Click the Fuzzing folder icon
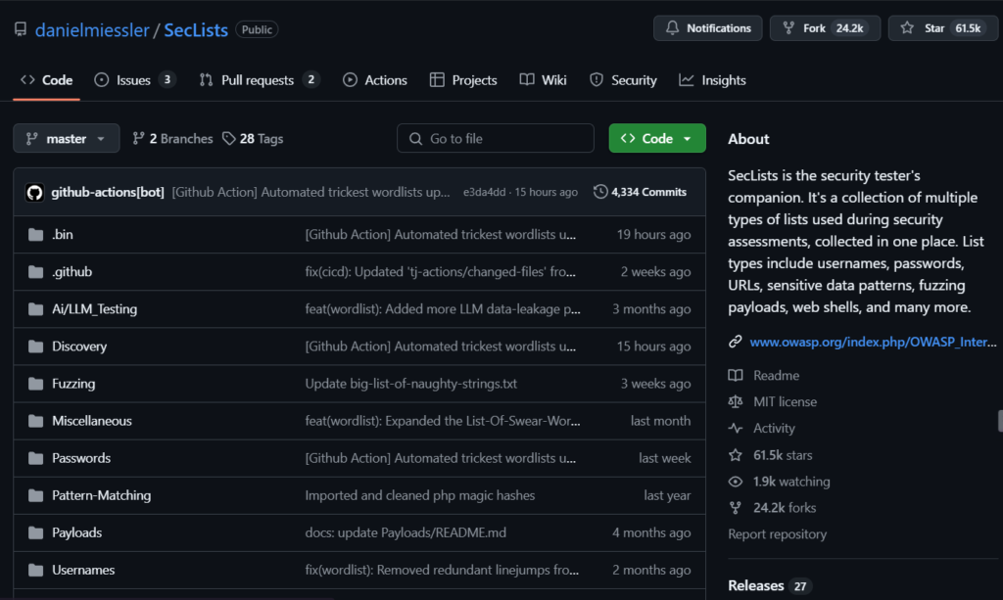The width and height of the screenshot is (1003, 600). 36,384
